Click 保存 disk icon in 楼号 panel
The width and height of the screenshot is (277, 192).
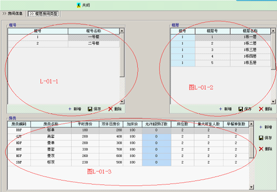click(x=90, y=109)
